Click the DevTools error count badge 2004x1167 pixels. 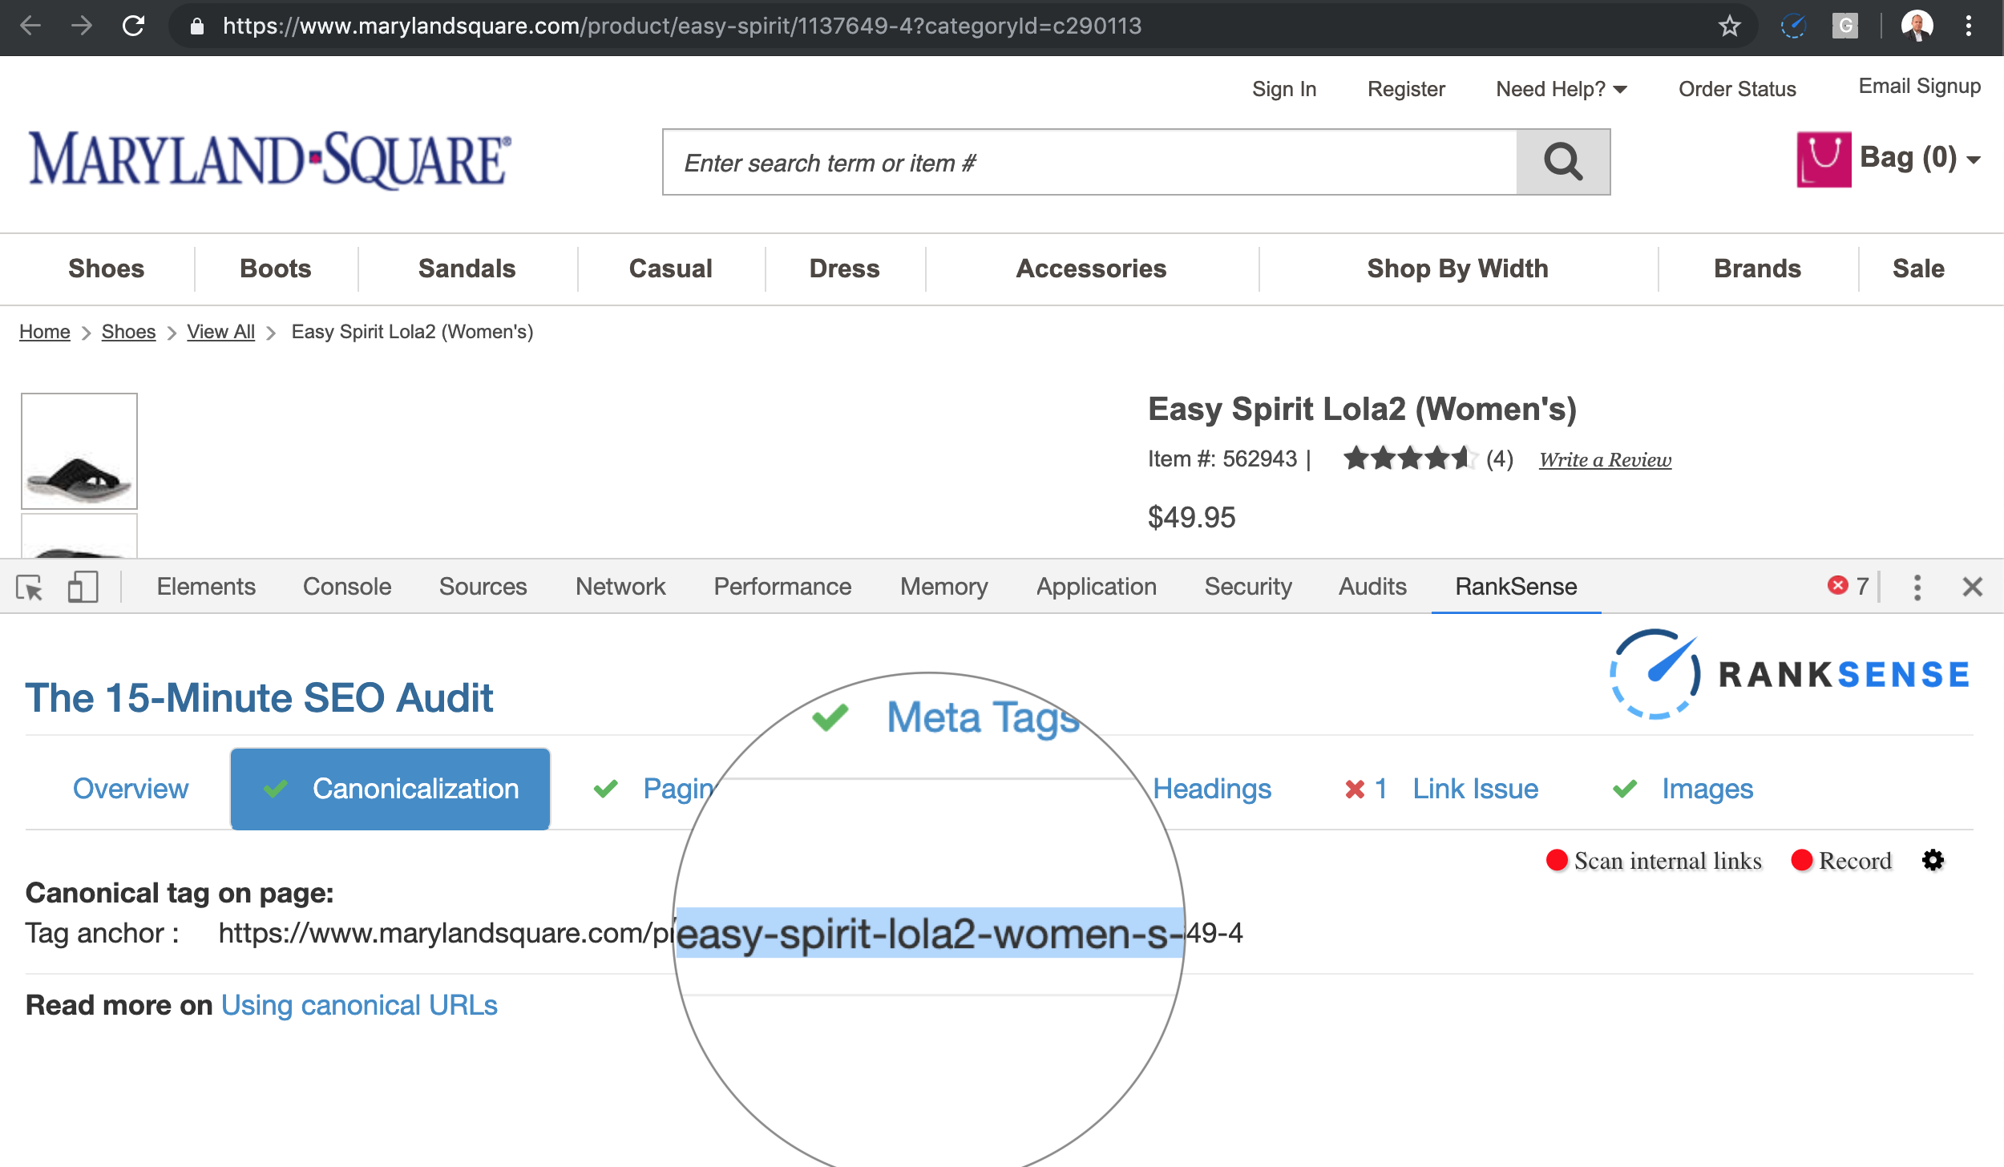pyautogui.click(x=1848, y=586)
